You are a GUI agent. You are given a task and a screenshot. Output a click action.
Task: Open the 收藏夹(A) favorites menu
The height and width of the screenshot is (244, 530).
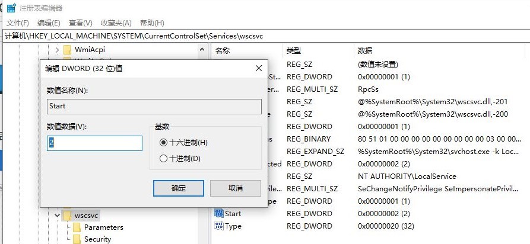116,23
